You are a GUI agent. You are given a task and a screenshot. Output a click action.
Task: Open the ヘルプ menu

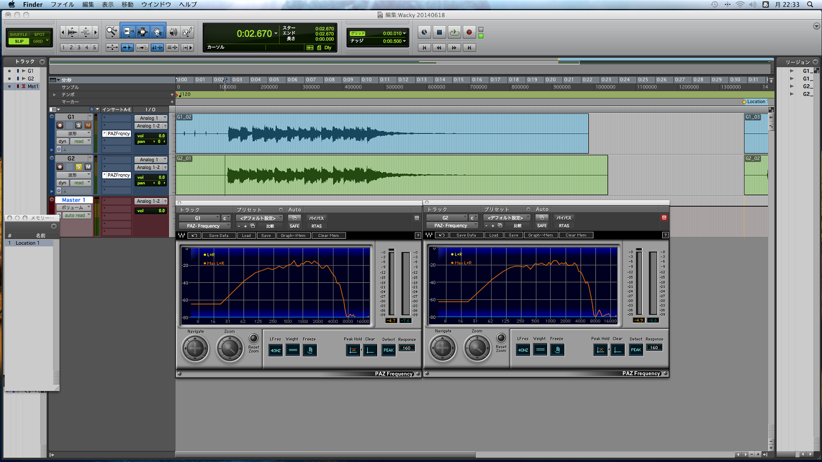(x=188, y=5)
